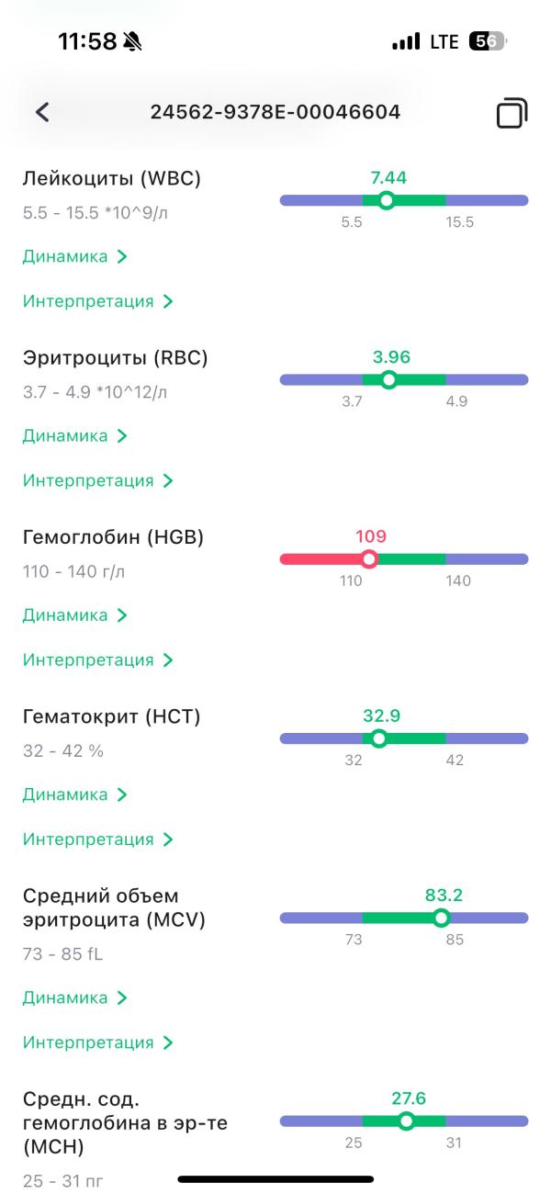551x1194 pixels.
Task: Expand Интерпретация for Лейкоциты (WBC)
Action: point(97,301)
